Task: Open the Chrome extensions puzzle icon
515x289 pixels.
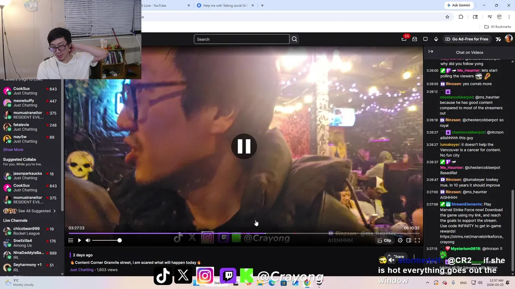Action: pos(461,17)
